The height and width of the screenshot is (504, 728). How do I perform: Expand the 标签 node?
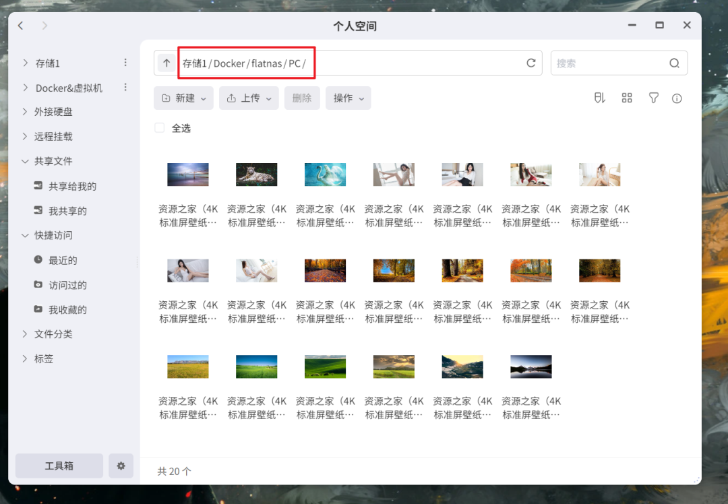click(x=25, y=358)
